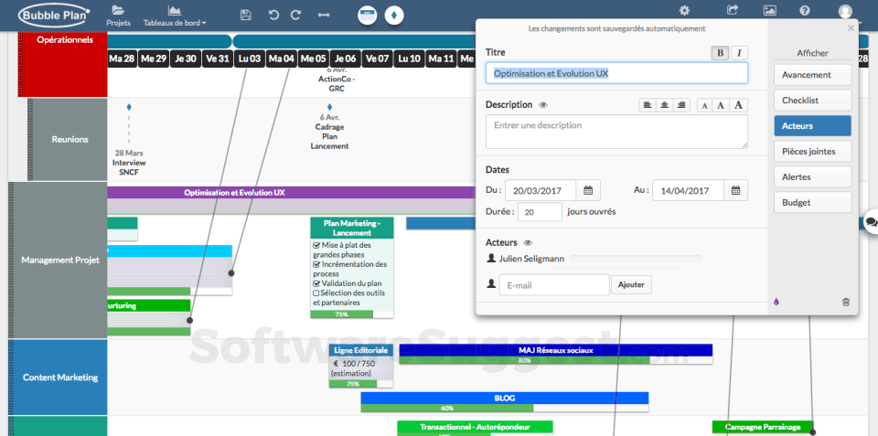
Task: Click the Ajouter button
Action: coord(631,285)
